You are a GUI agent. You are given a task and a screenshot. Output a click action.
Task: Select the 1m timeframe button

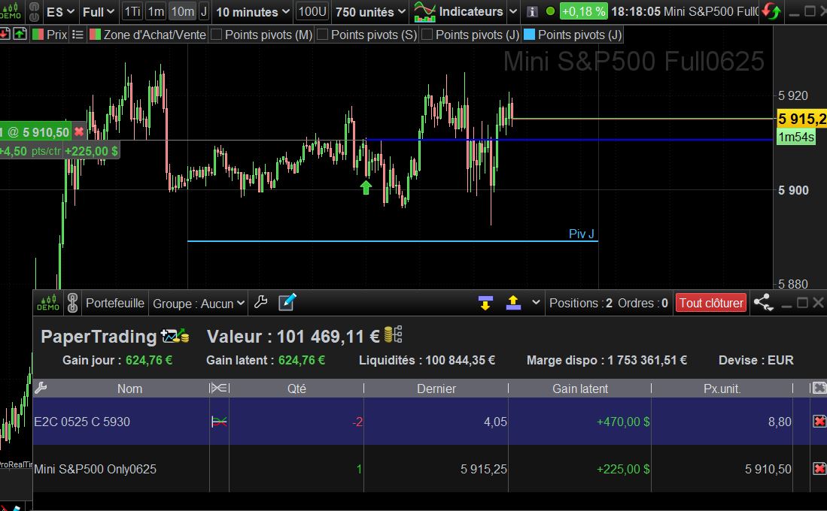tap(156, 11)
